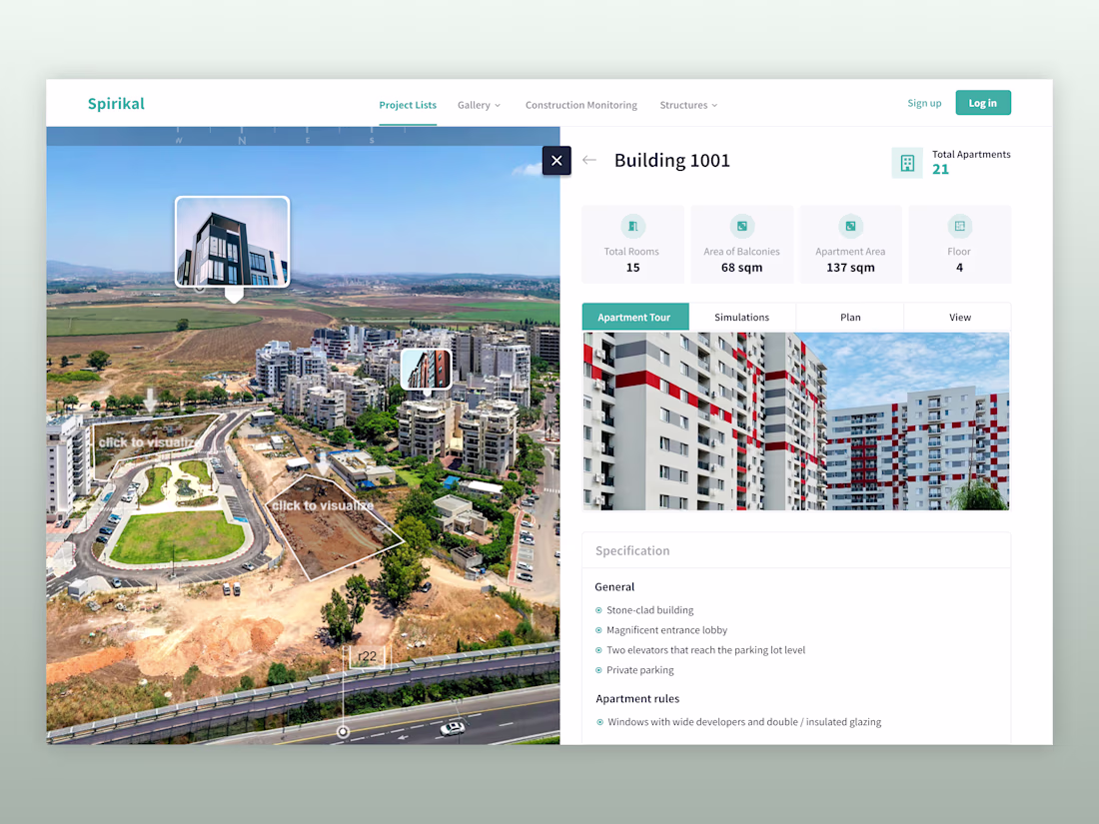Click the Total Apartments building icon

pyautogui.click(x=907, y=163)
